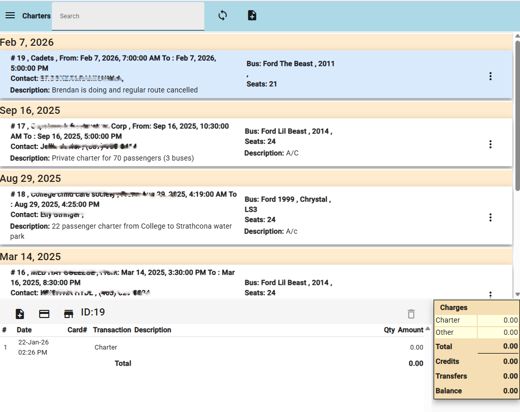Click the Amount column header
The image size is (520, 412).
pos(411,330)
